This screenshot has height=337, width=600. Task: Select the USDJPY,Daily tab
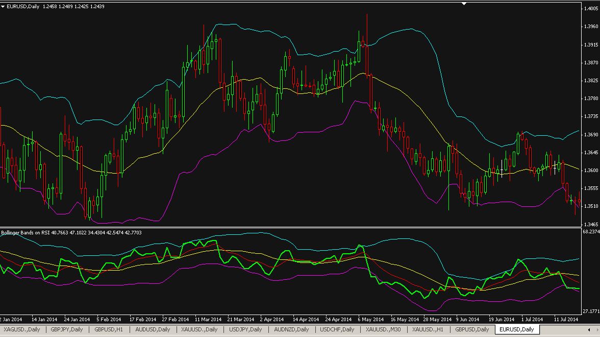[245, 329]
